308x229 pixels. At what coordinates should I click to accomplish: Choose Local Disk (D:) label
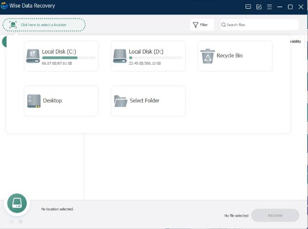(x=146, y=52)
